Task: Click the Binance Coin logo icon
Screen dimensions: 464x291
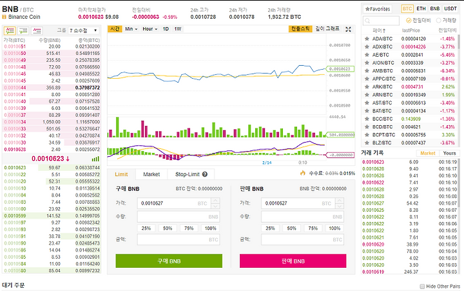Action: tap(4, 17)
